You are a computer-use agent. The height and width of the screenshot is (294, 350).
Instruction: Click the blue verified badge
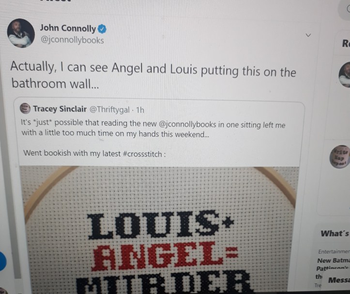point(102,29)
